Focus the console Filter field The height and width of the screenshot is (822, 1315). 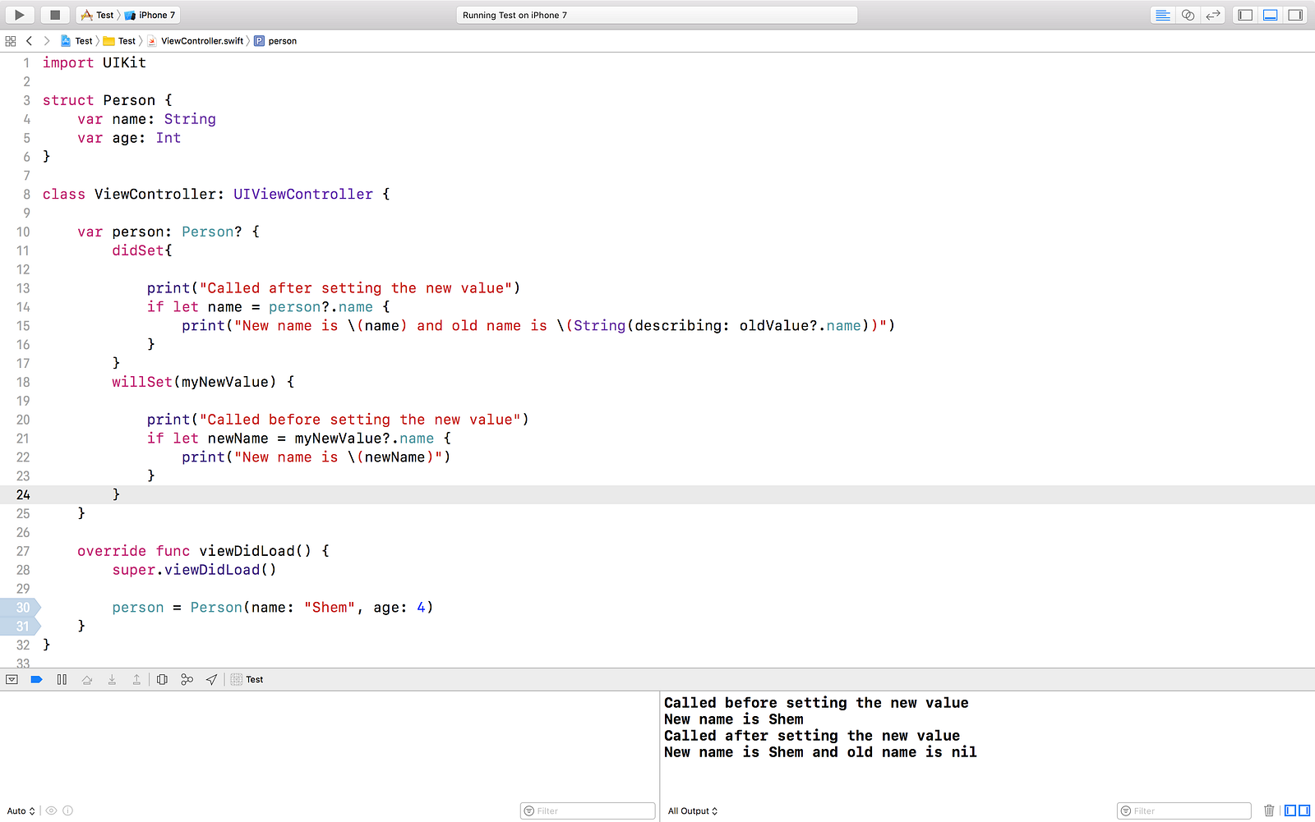[1184, 811]
